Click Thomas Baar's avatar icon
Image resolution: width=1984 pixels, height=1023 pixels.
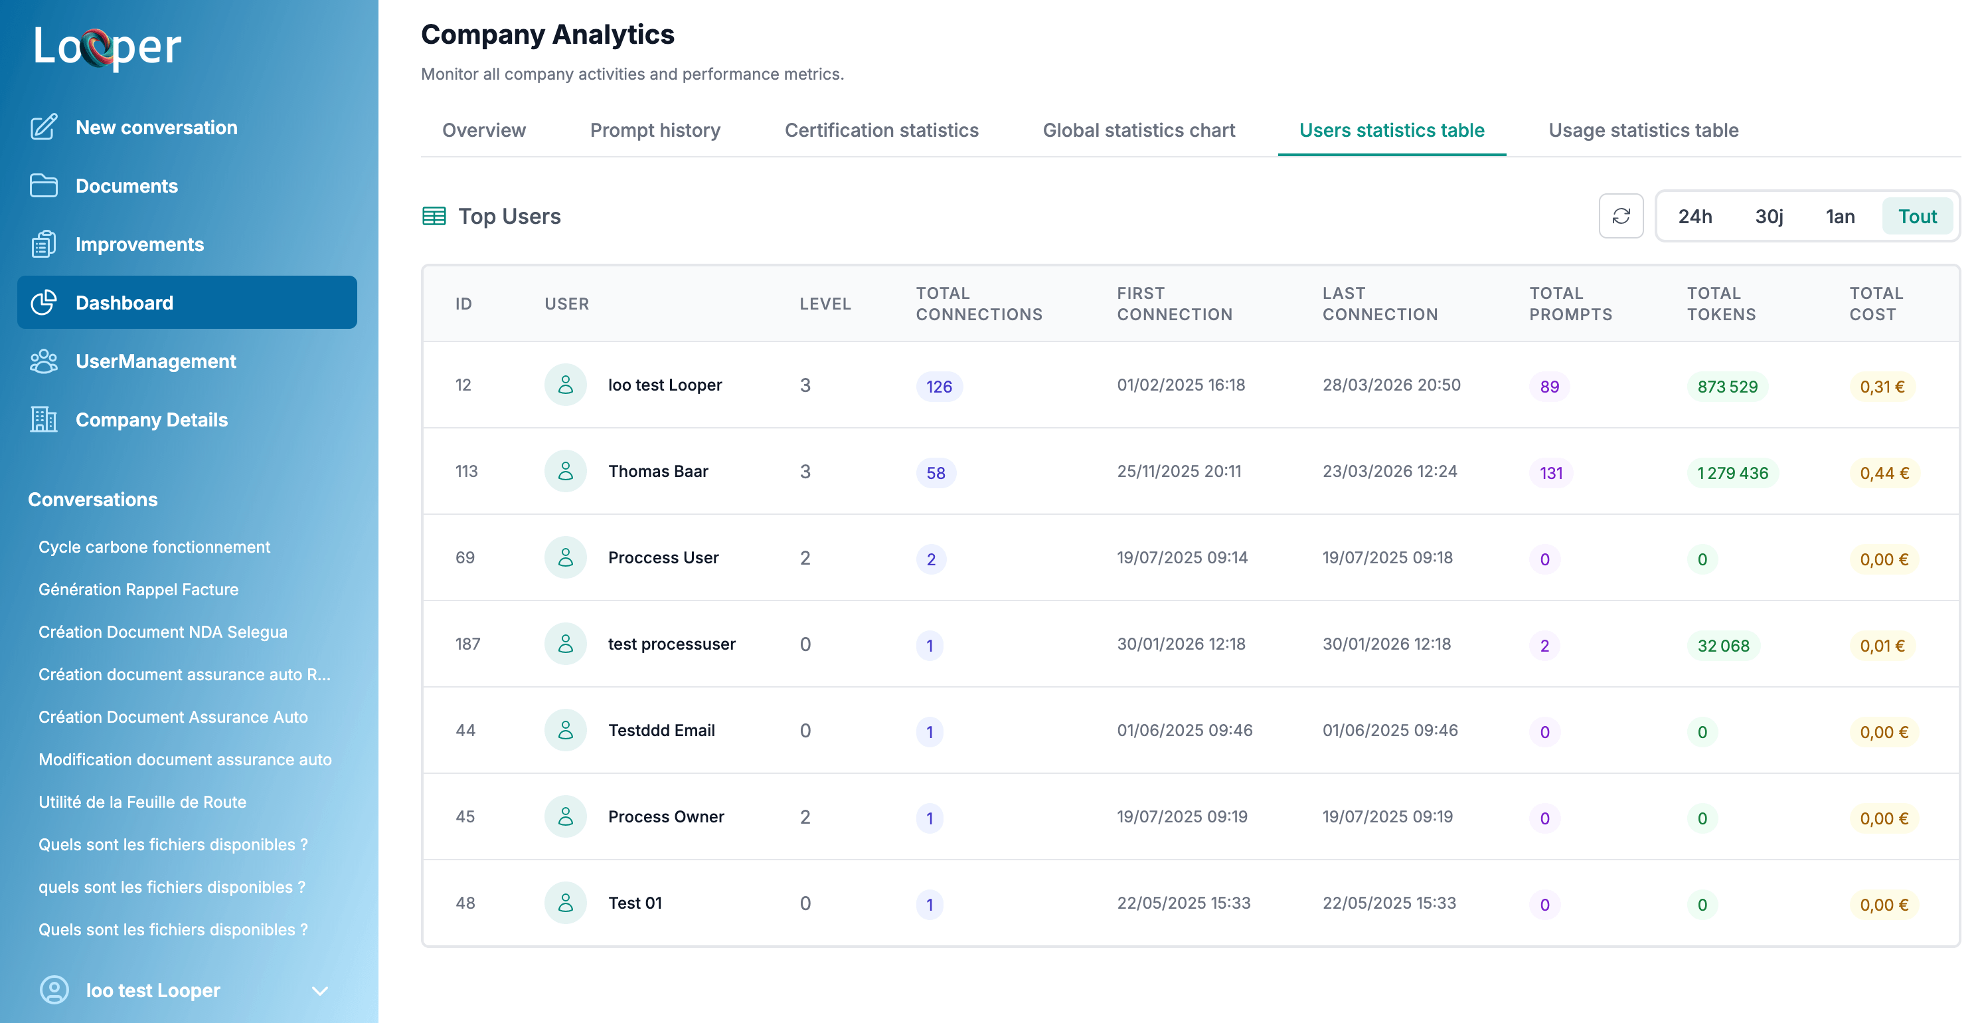566,471
